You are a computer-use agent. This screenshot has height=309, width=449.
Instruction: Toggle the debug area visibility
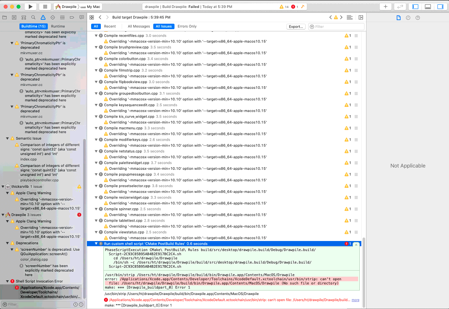pos(427,6)
